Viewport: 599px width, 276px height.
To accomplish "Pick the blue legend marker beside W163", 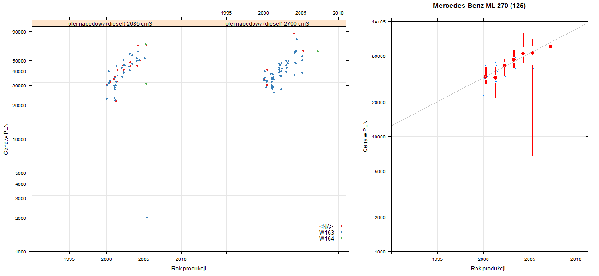I will 341,232.
